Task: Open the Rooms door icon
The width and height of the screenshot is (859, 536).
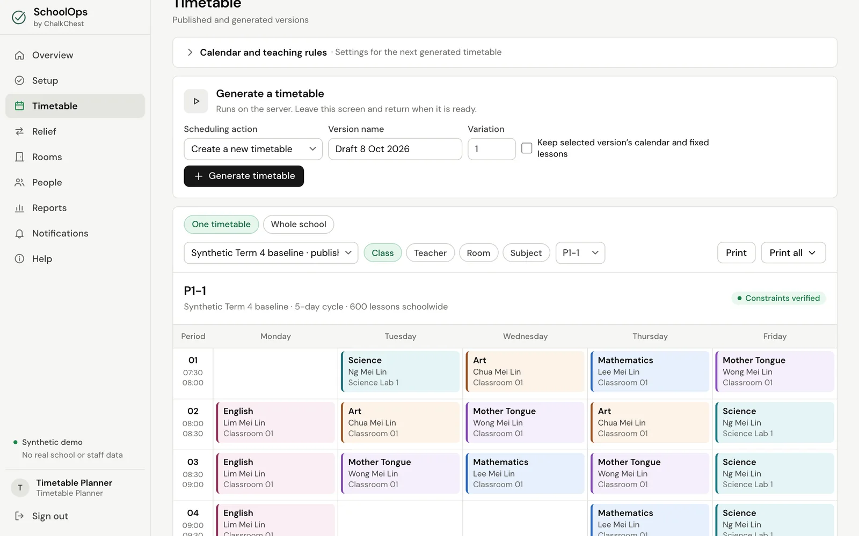Action: [19, 157]
